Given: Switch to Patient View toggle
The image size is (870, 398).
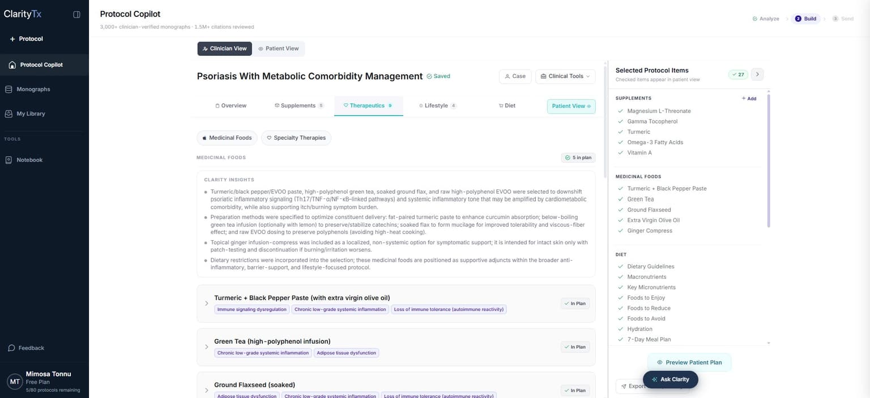Looking at the screenshot, I should [x=279, y=49].
